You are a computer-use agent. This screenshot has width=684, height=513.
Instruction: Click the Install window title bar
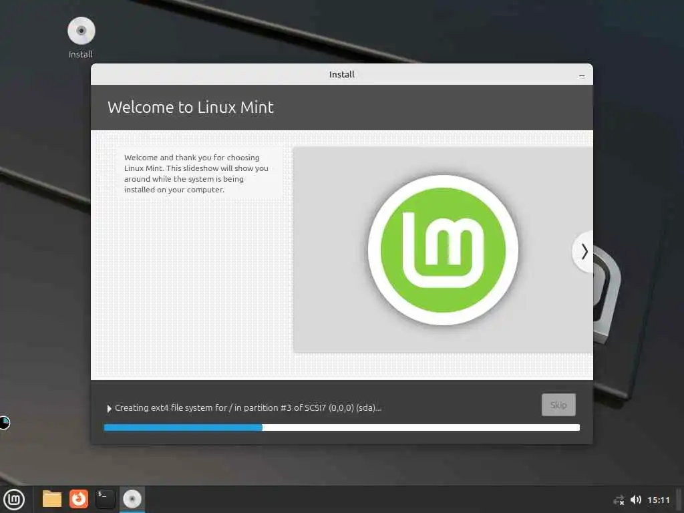pyautogui.click(x=341, y=74)
